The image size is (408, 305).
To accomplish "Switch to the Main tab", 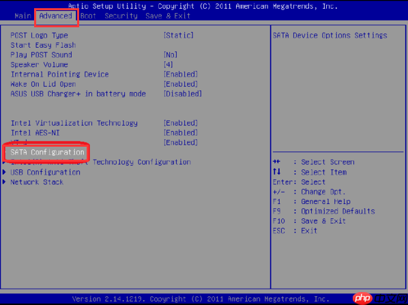I will pyautogui.click(x=23, y=16).
